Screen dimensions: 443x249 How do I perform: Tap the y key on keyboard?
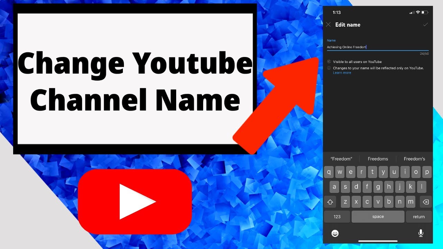point(383,172)
